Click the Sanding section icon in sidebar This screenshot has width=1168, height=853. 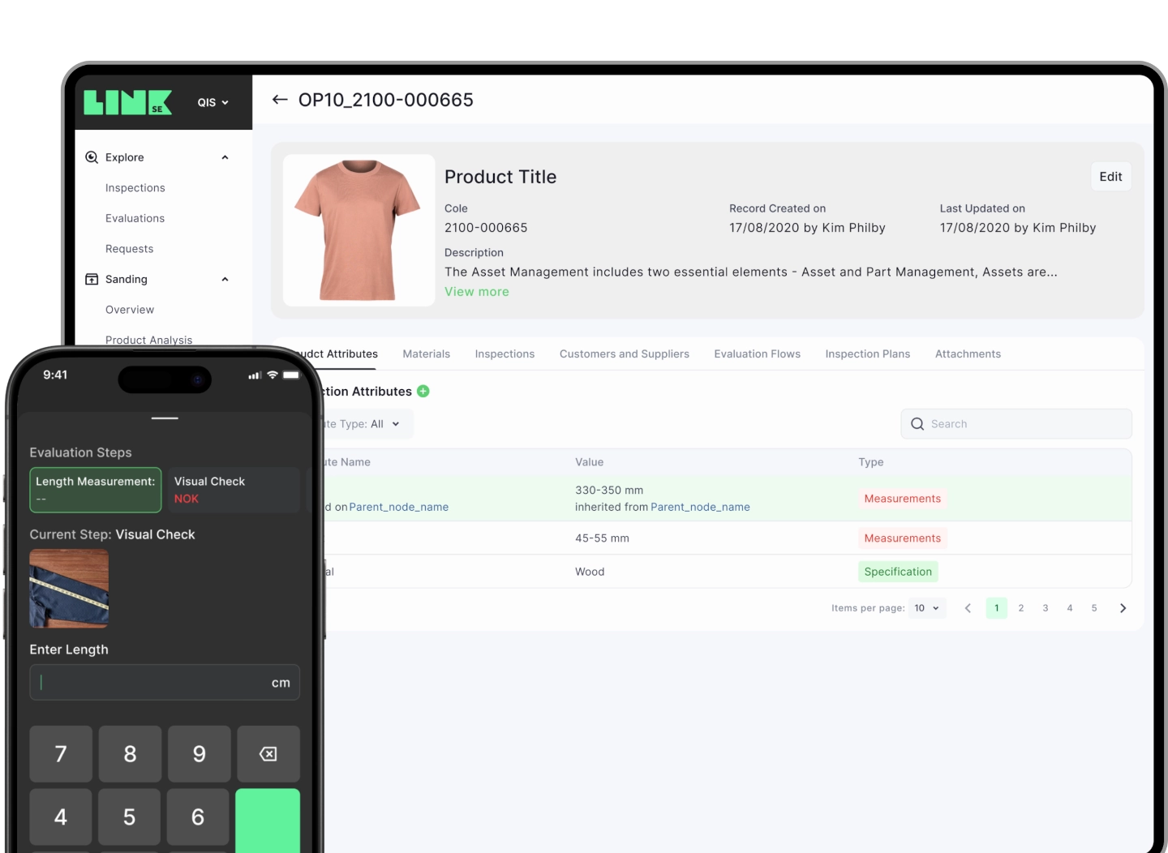91,279
